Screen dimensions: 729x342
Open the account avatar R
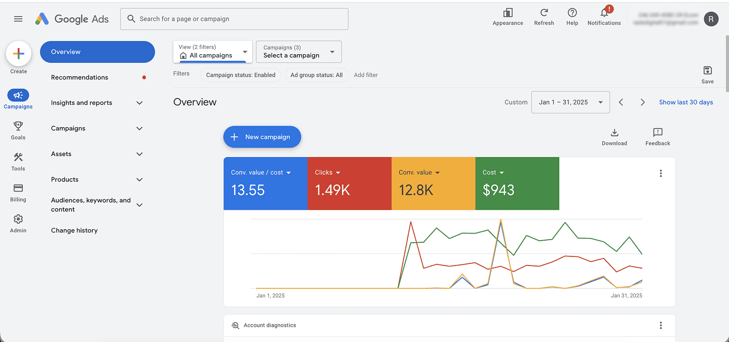point(711,19)
